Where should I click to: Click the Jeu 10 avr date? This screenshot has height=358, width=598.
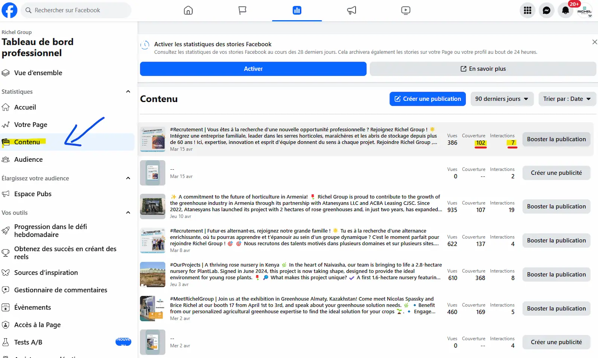(181, 216)
